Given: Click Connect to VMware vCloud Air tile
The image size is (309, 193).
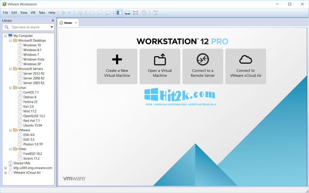Looking at the screenshot, I should click(246, 66).
